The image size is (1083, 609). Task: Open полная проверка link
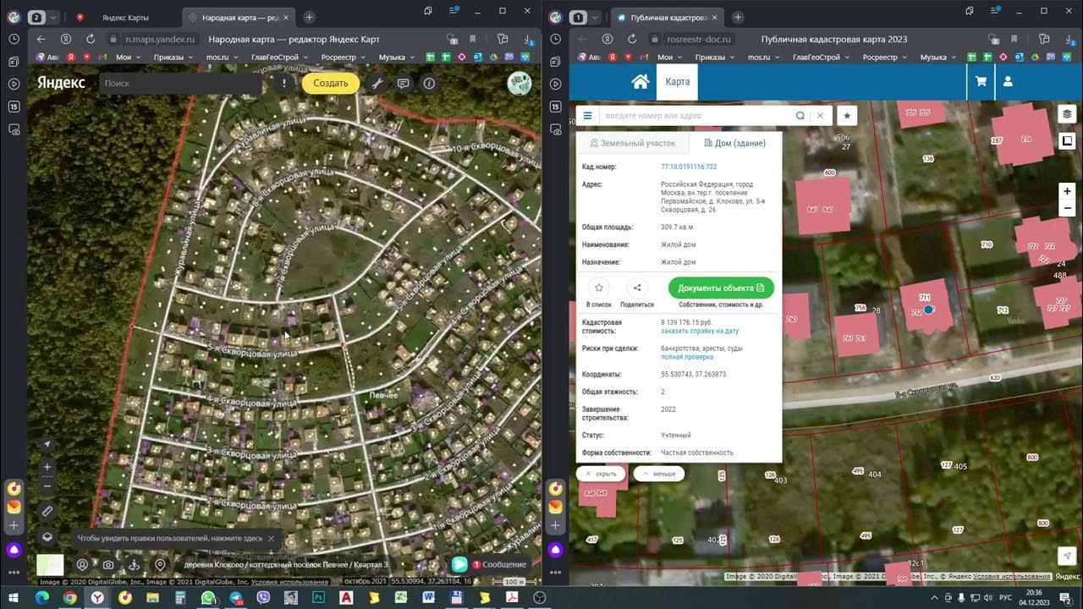(687, 357)
